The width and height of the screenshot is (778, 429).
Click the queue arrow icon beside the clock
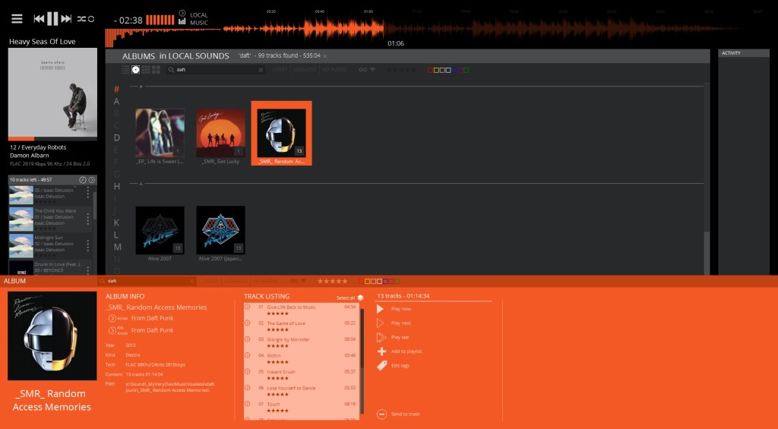click(x=92, y=179)
